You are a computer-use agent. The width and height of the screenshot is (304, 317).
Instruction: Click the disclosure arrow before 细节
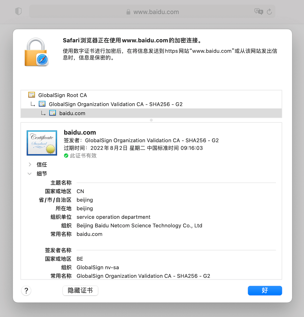point(30,174)
